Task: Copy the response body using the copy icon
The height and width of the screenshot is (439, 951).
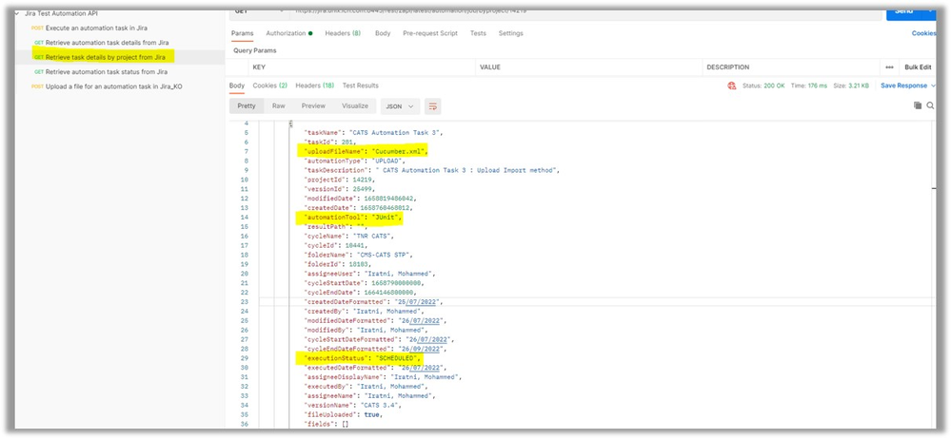Action: click(x=916, y=106)
